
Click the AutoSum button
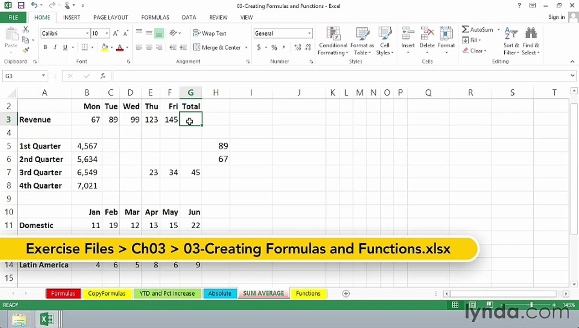[x=478, y=30]
